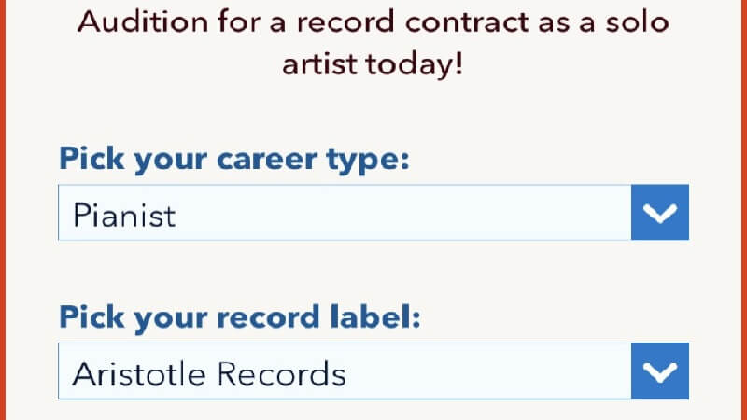
Task: Click the blue chevron beside Pianist
Action: (660, 213)
